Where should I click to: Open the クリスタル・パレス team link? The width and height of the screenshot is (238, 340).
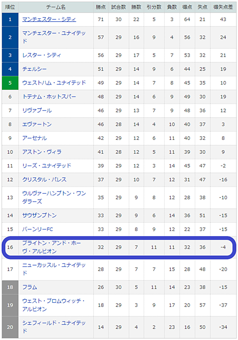pyautogui.click(x=44, y=180)
